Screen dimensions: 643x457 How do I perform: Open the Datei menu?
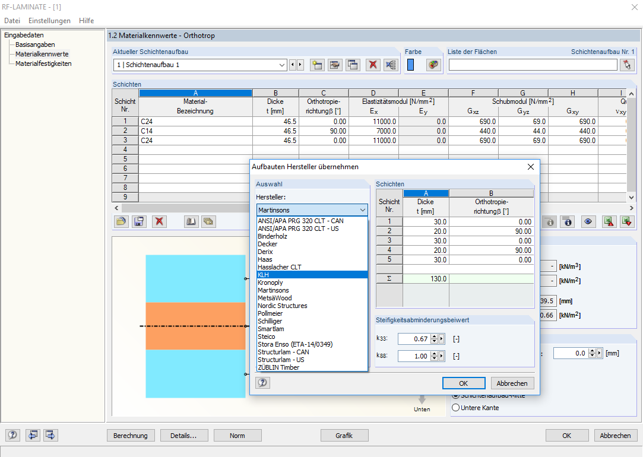12,20
